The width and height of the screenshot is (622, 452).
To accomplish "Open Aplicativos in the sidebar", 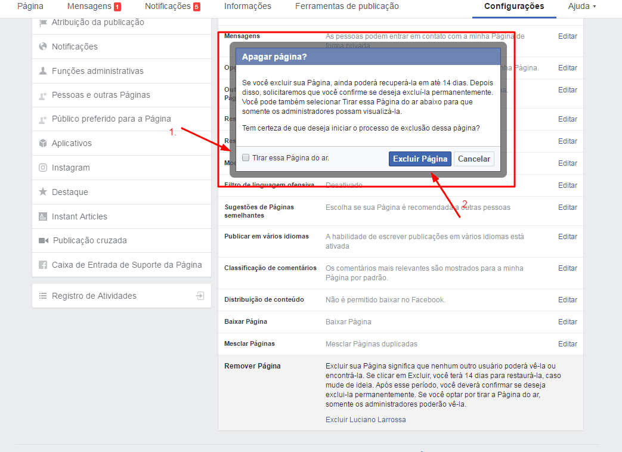I will coord(122,143).
